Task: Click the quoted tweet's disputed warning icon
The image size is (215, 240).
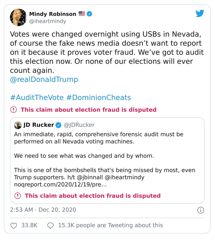Action: [x=17, y=196]
